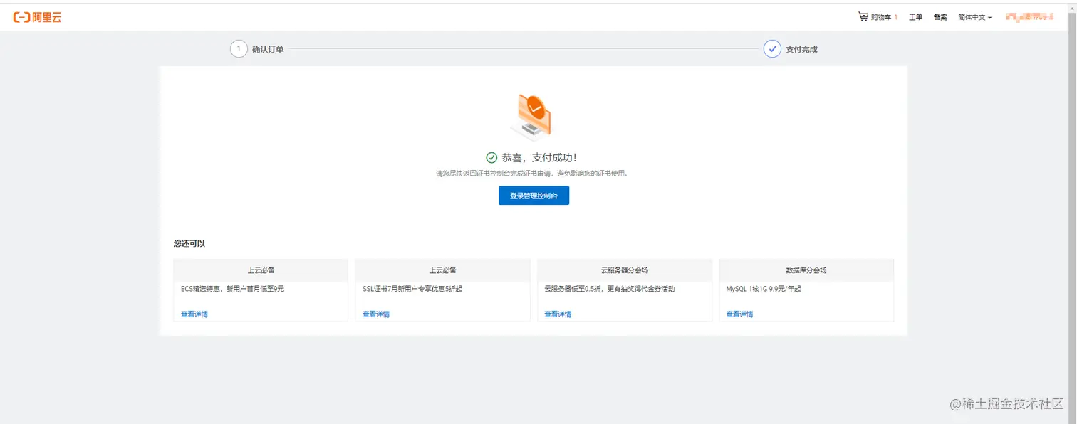Open the blurred user account menu
The height and width of the screenshot is (424, 1077).
[x=1029, y=16]
